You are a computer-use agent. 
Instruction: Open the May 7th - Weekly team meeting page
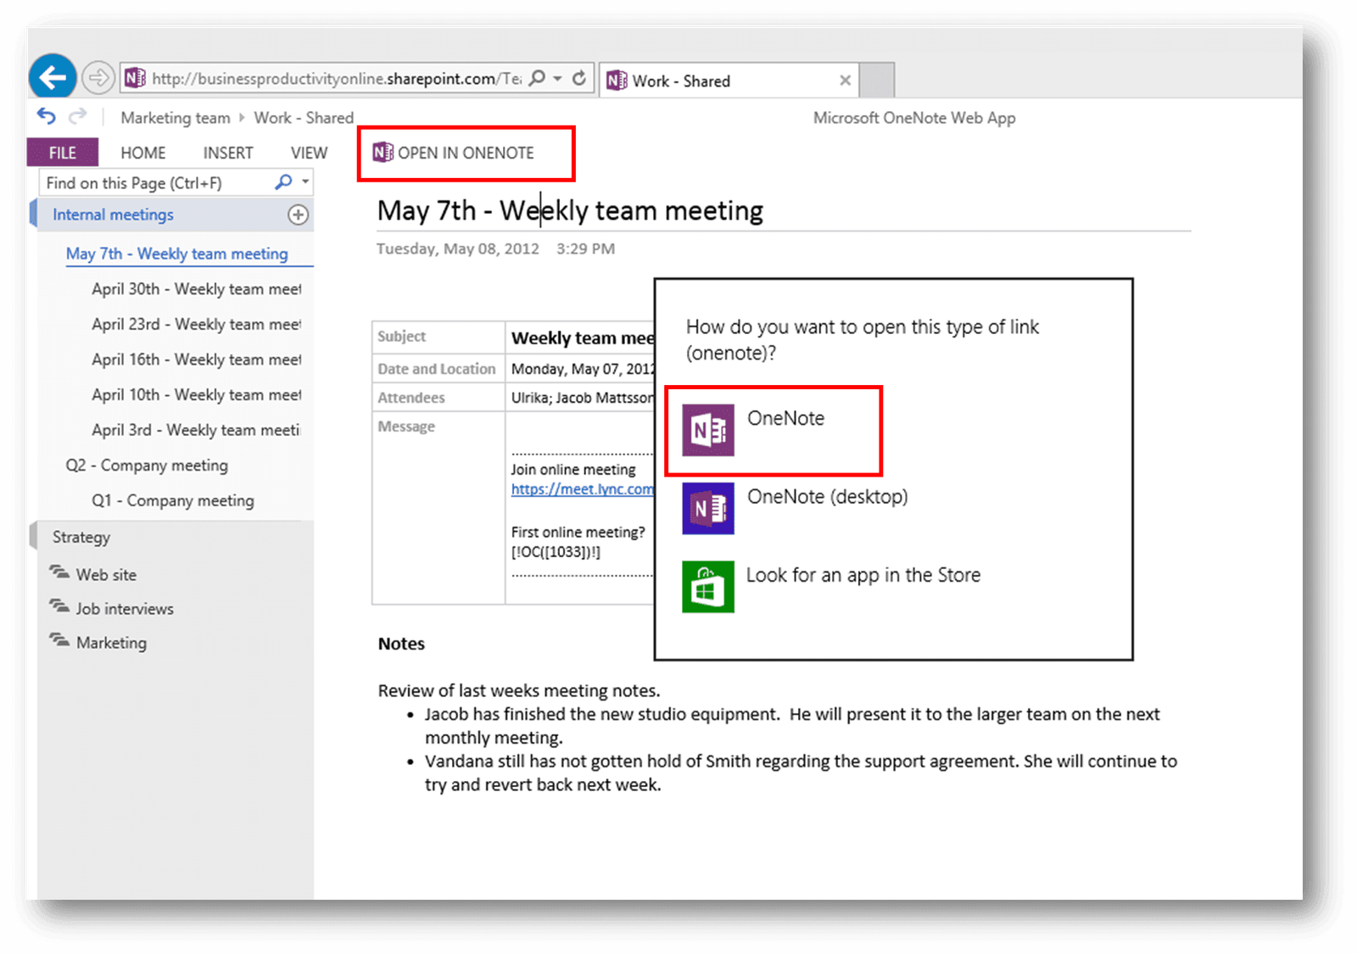(177, 254)
